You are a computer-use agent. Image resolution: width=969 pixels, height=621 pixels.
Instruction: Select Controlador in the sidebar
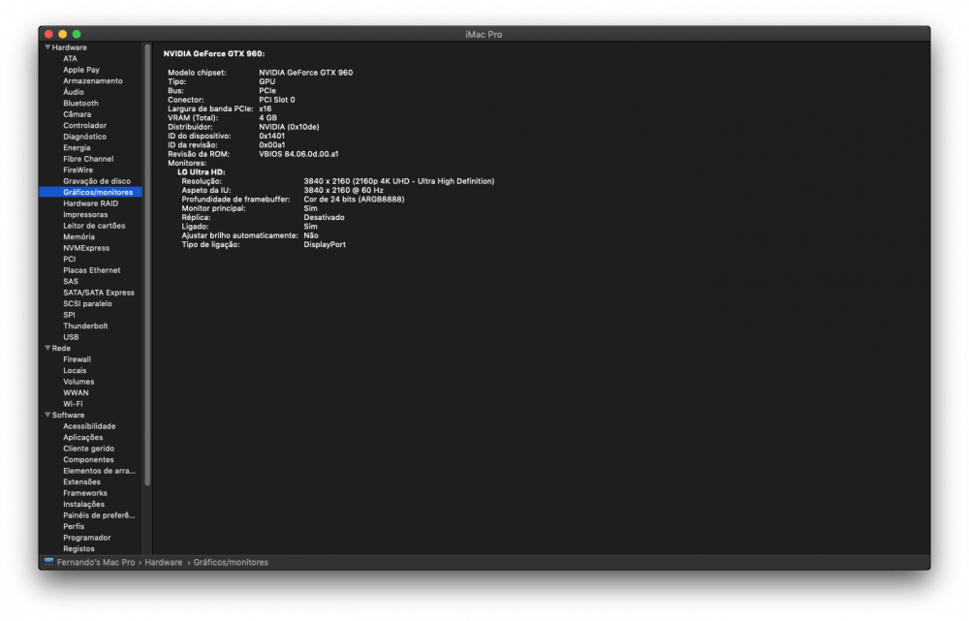click(x=84, y=125)
